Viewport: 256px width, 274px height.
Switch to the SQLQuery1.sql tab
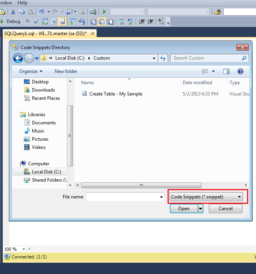[45, 34]
